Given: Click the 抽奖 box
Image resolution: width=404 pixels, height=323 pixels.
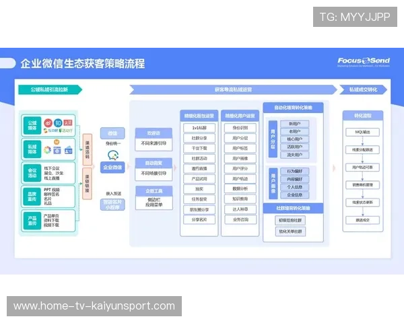Looking at the screenshot, I should tap(199, 189).
